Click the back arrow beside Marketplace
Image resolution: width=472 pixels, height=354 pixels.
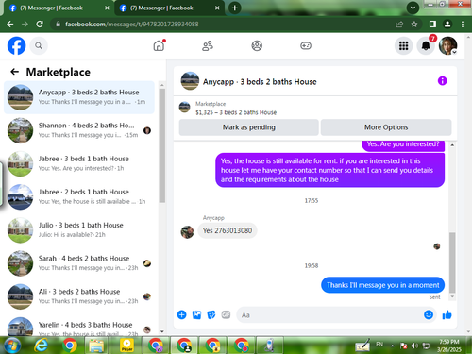tap(14, 72)
